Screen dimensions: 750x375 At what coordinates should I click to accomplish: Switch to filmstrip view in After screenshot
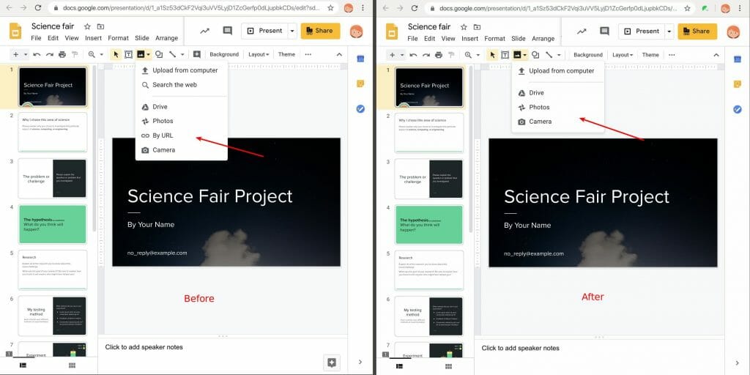[x=399, y=366]
